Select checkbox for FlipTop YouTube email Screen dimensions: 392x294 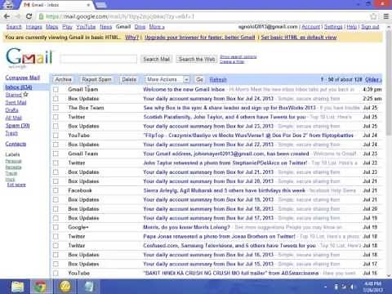tap(56, 136)
